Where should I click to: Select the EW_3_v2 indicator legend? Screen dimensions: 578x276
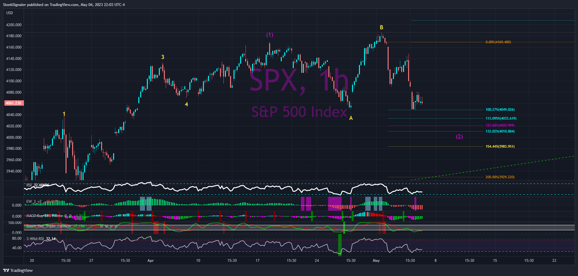click(x=34, y=202)
